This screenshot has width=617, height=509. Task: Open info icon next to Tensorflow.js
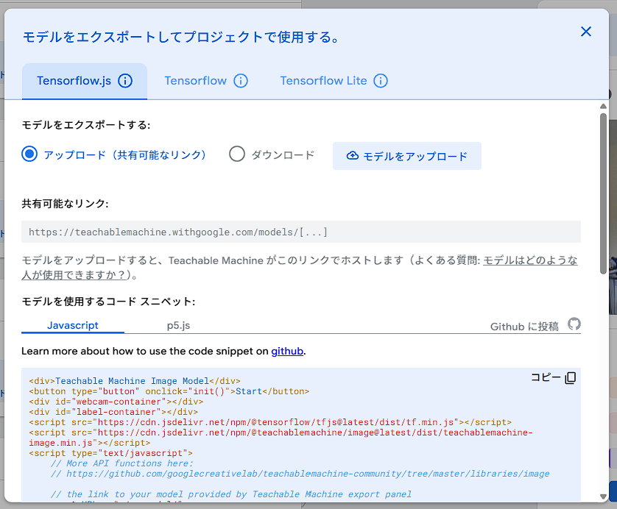tap(125, 81)
